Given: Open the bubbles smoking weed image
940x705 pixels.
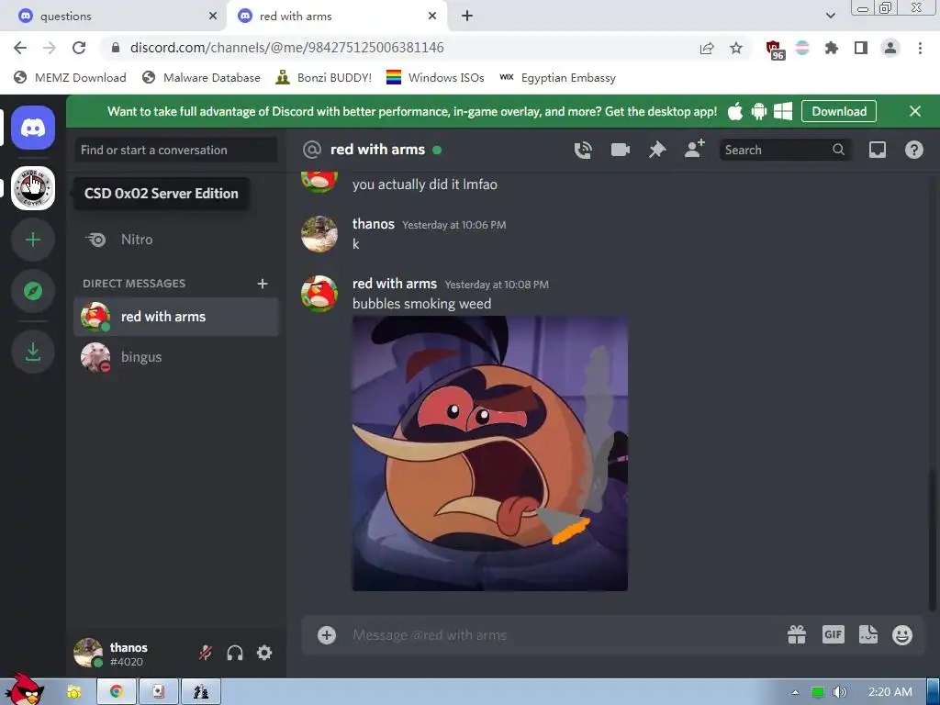Looking at the screenshot, I should coord(490,453).
